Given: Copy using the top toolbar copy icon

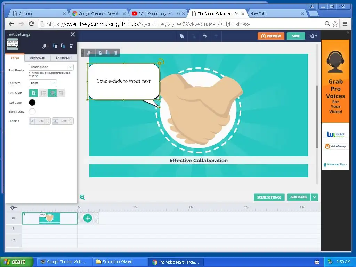Looking at the screenshot, I should [182, 36].
